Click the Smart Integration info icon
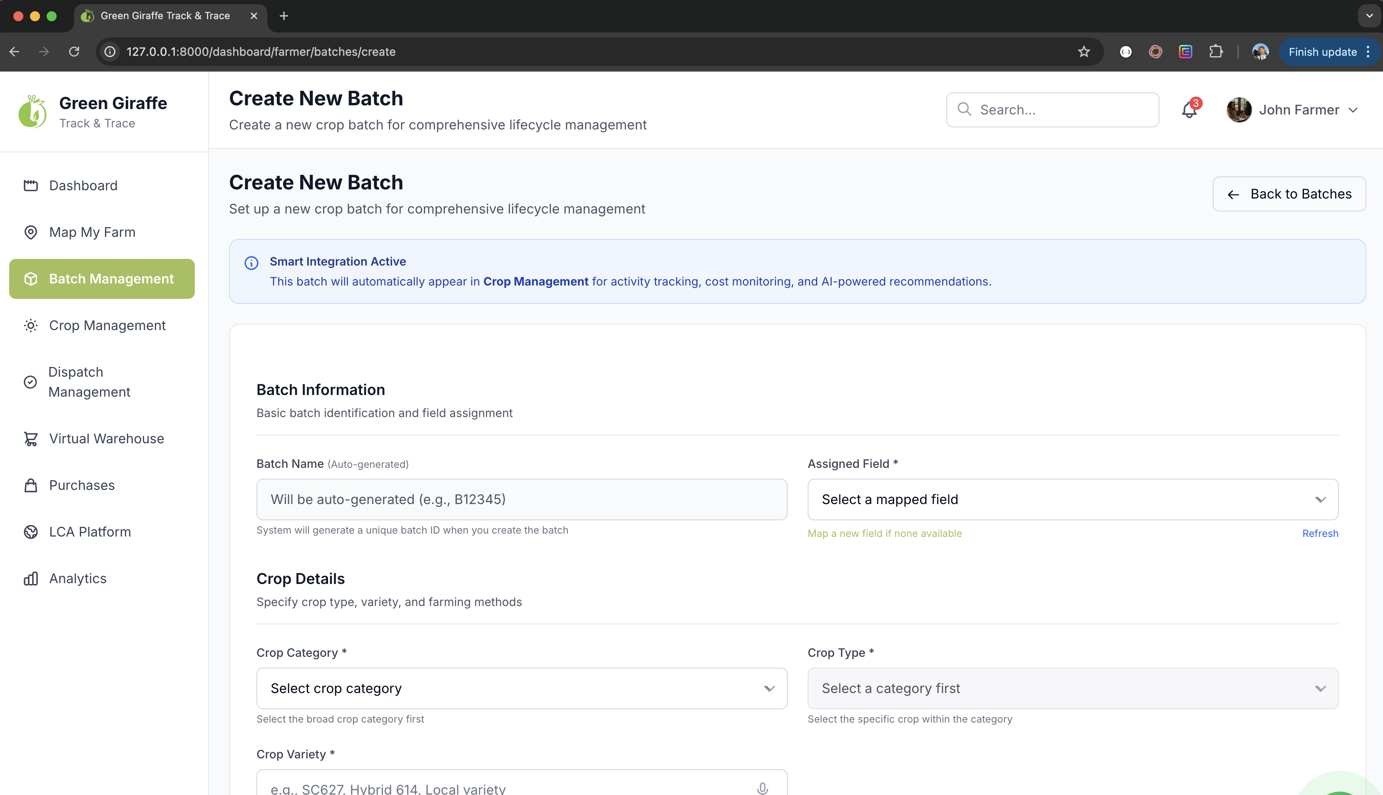Image resolution: width=1383 pixels, height=795 pixels. tap(251, 263)
